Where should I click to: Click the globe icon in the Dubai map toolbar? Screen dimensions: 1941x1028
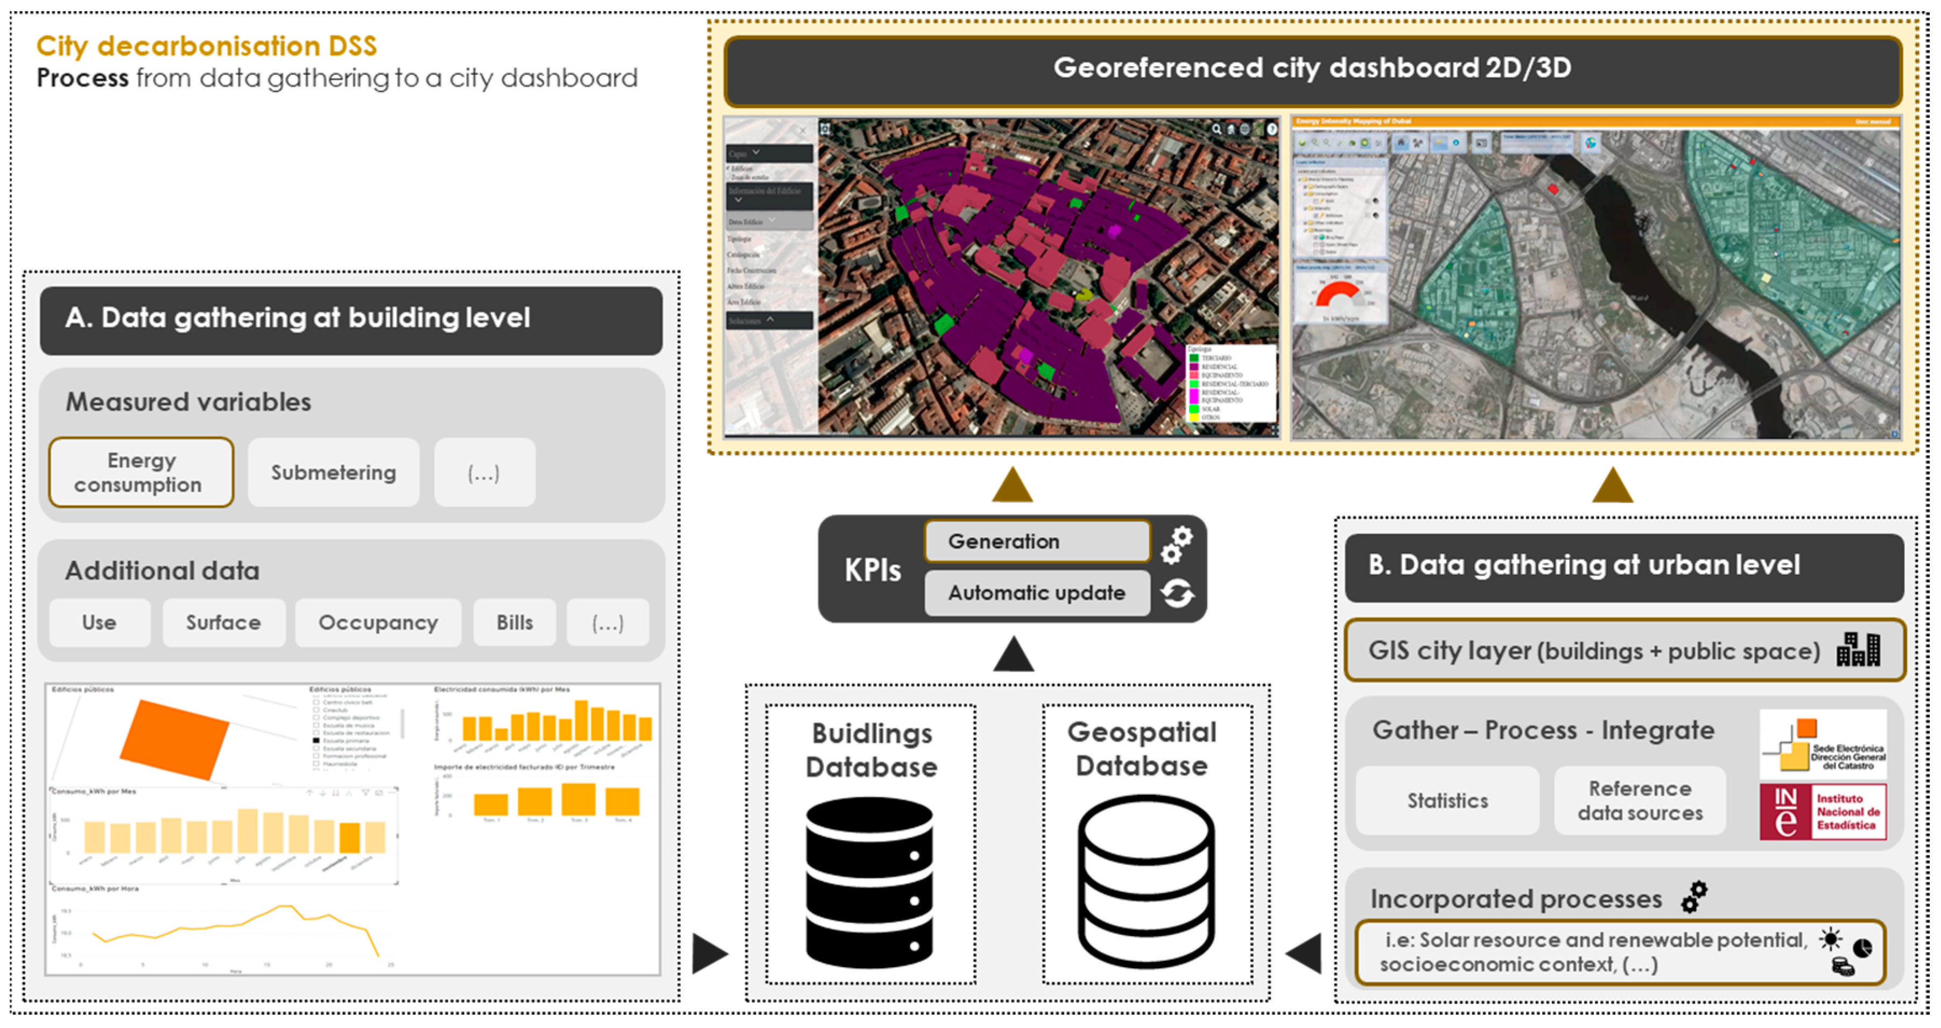(1590, 143)
